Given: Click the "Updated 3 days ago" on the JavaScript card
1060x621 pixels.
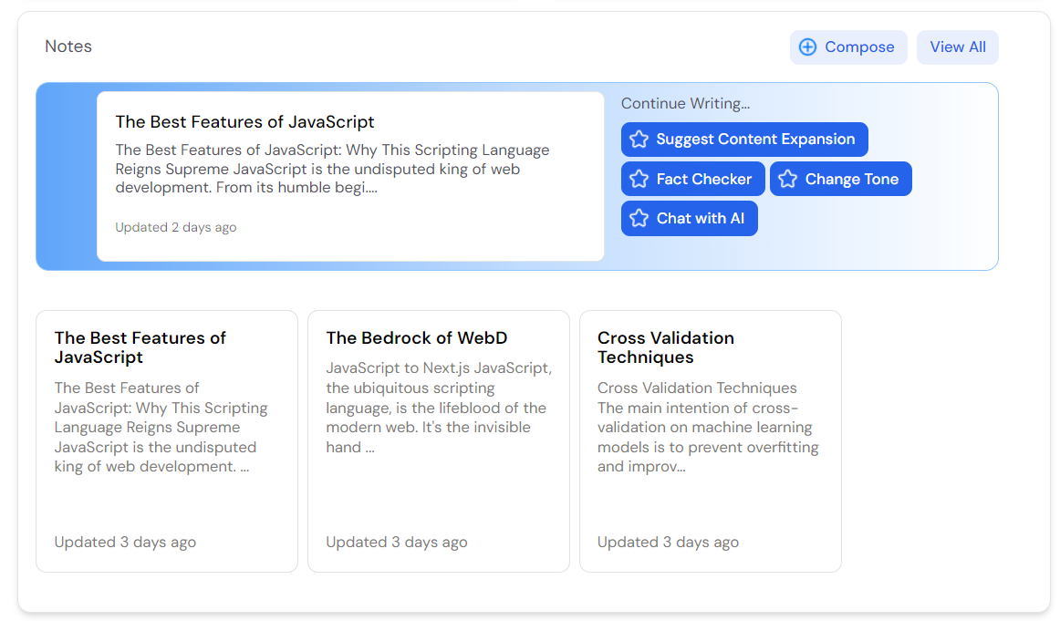Looking at the screenshot, I should coord(125,542).
